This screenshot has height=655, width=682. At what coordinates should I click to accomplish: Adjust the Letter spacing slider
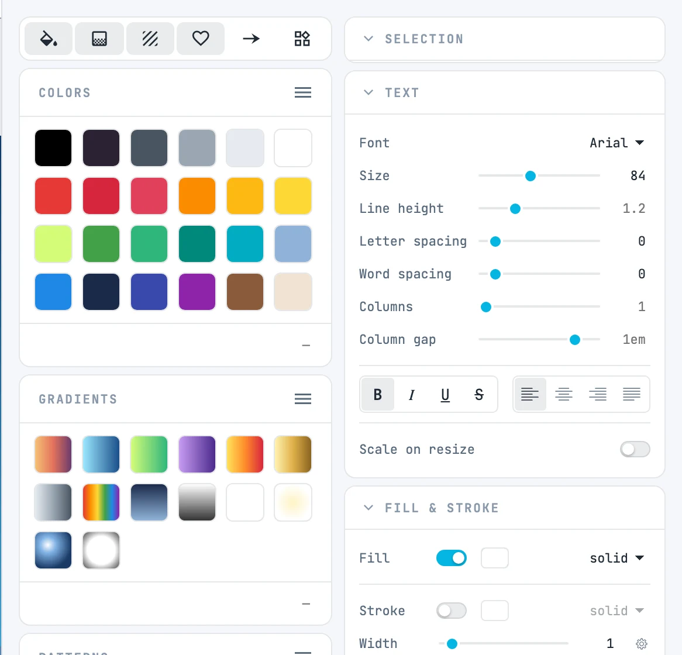pos(495,242)
